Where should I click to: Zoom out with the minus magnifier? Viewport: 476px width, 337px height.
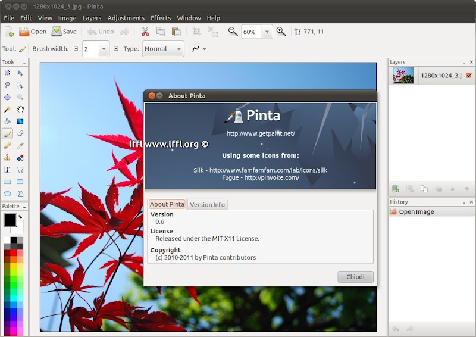(x=233, y=32)
